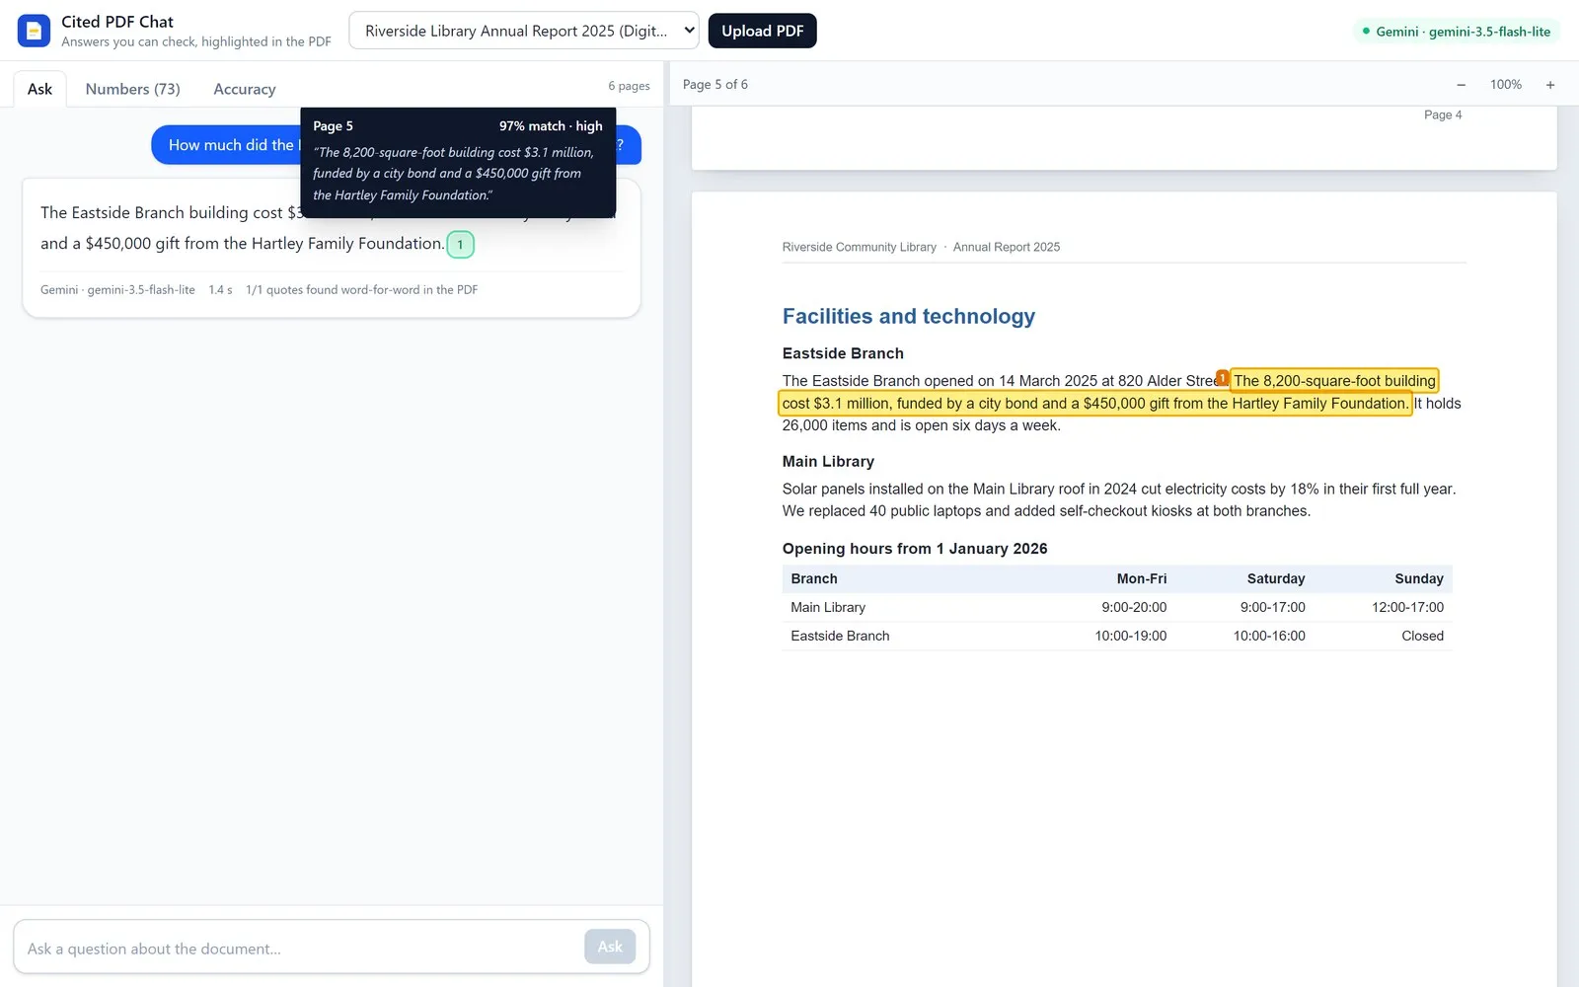
Task: Focus the Ask a question input field
Action: point(301,948)
